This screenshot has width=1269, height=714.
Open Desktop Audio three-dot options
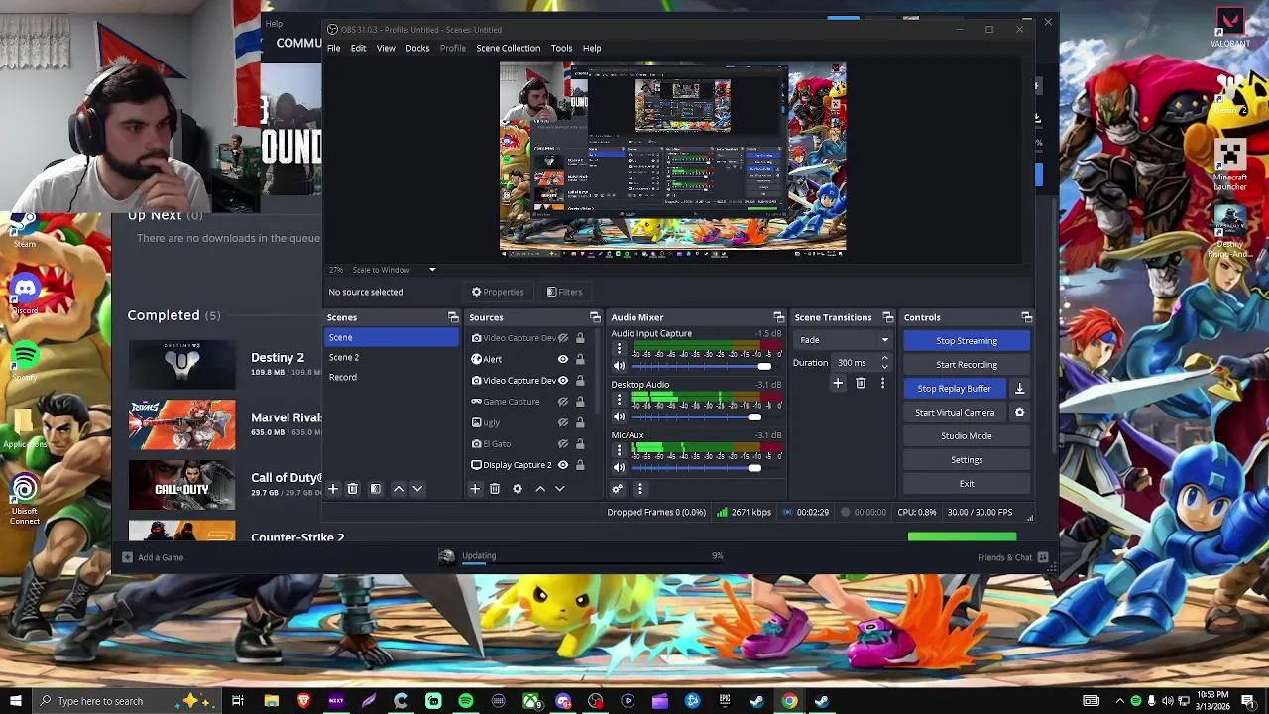(620, 401)
